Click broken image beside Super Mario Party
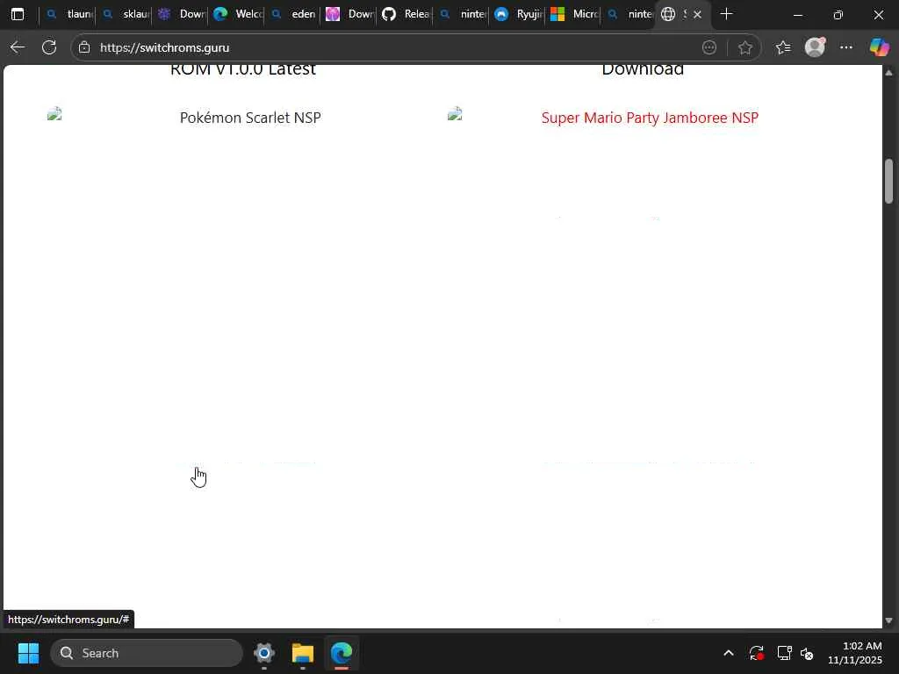 pyautogui.click(x=455, y=113)
